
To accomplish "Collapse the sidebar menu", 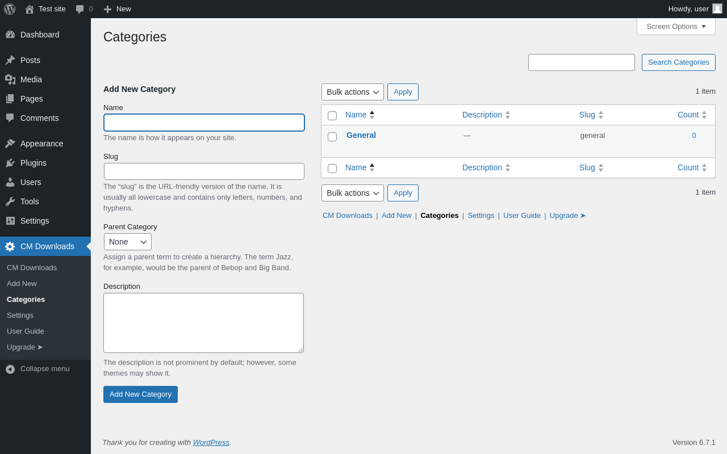I will pos(45,369).
